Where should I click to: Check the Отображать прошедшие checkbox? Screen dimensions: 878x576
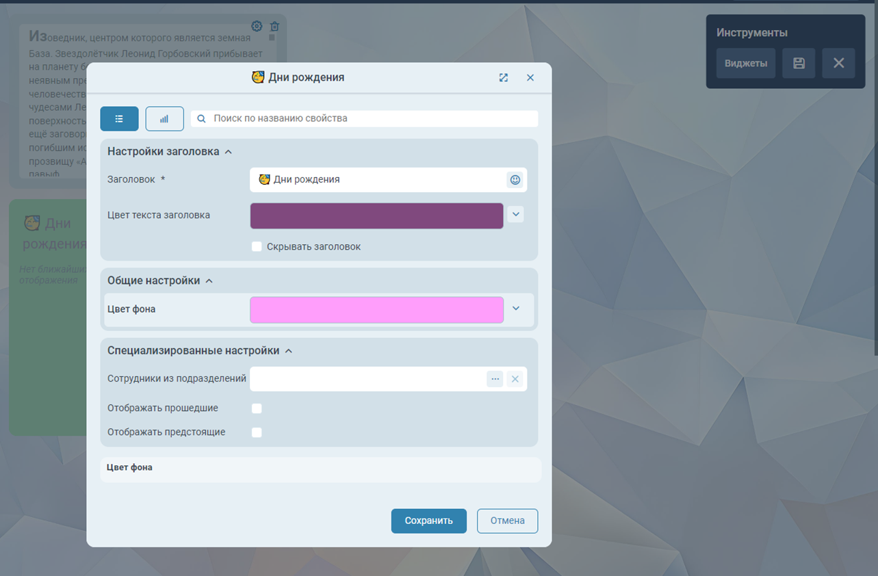(x=257, y=408)
